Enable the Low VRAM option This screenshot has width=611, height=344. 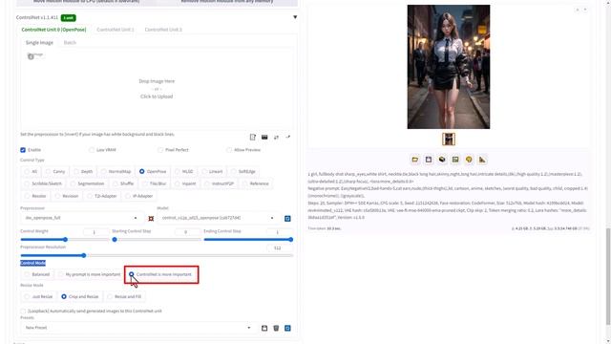click(x=92, y=150)
